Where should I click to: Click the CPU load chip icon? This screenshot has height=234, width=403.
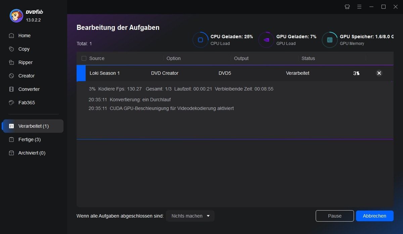[x=200, y=40]
